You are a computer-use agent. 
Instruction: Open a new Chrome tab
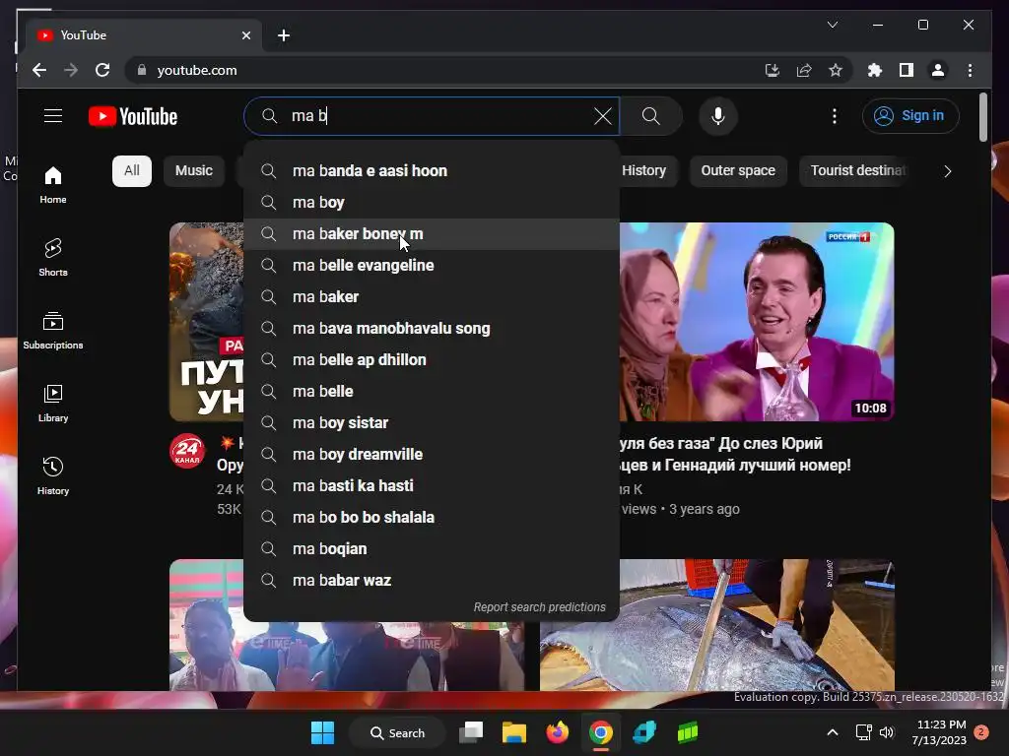284,35
